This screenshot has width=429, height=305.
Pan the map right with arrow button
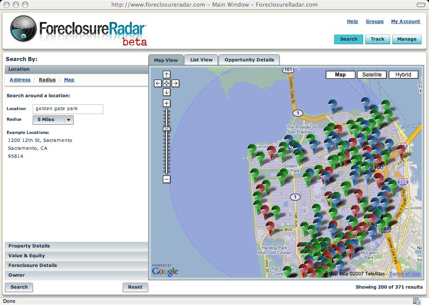tap(175, 84)
